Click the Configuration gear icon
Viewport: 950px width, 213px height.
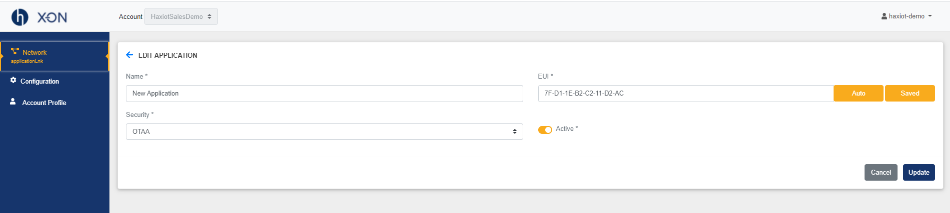pyautogui.click(x=13, y=80)
